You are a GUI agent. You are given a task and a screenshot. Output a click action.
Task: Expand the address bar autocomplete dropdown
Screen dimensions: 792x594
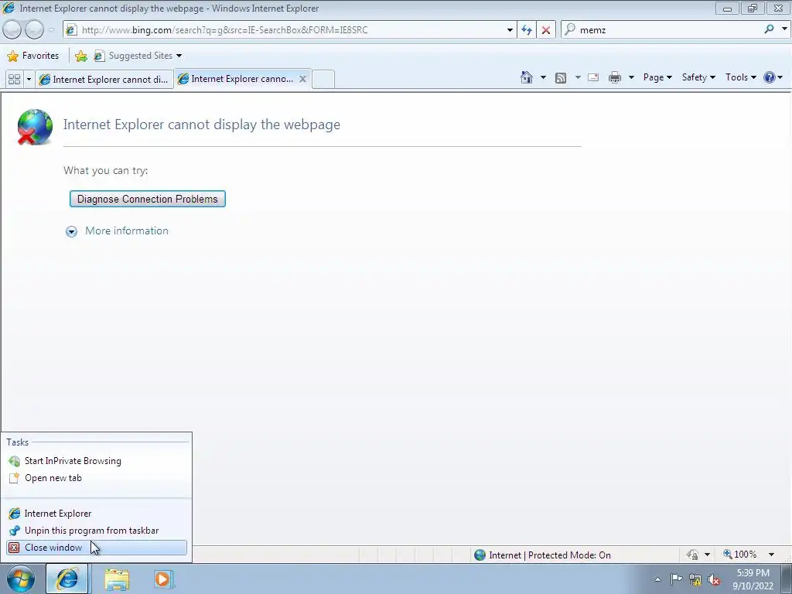(510, 30)
